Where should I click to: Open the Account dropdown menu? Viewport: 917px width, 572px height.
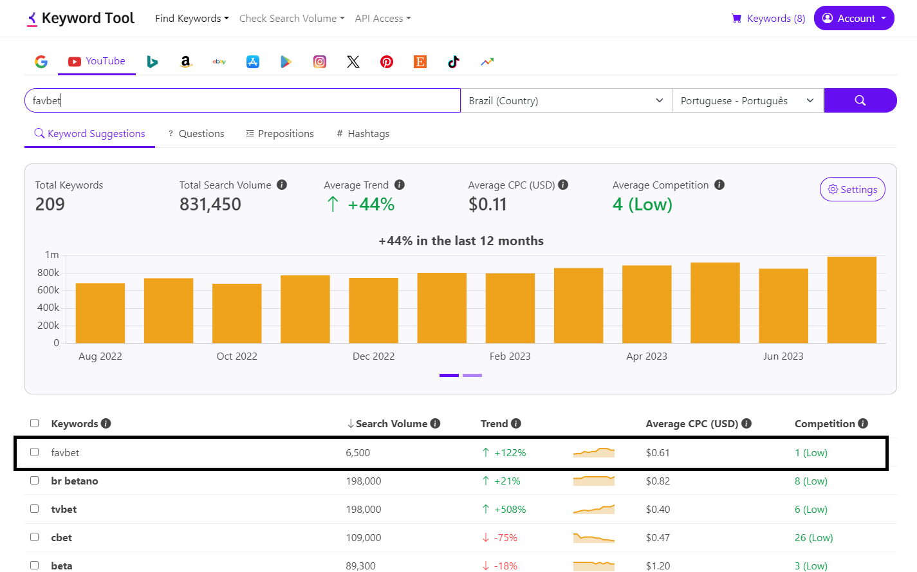pos(854,18)
